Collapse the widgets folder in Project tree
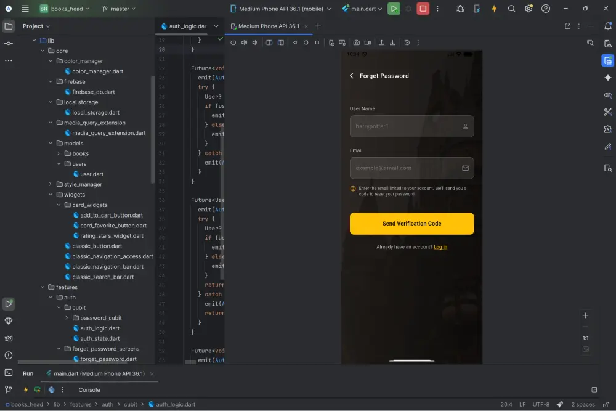 tap(51, 194)
